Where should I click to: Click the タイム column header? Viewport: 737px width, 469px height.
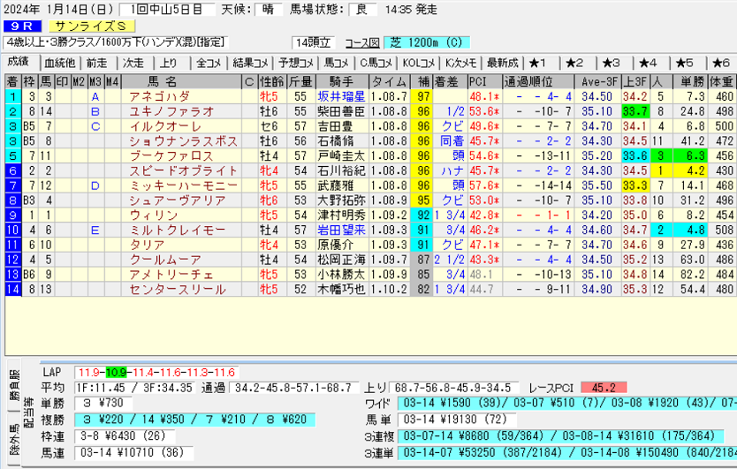point(389,81)
